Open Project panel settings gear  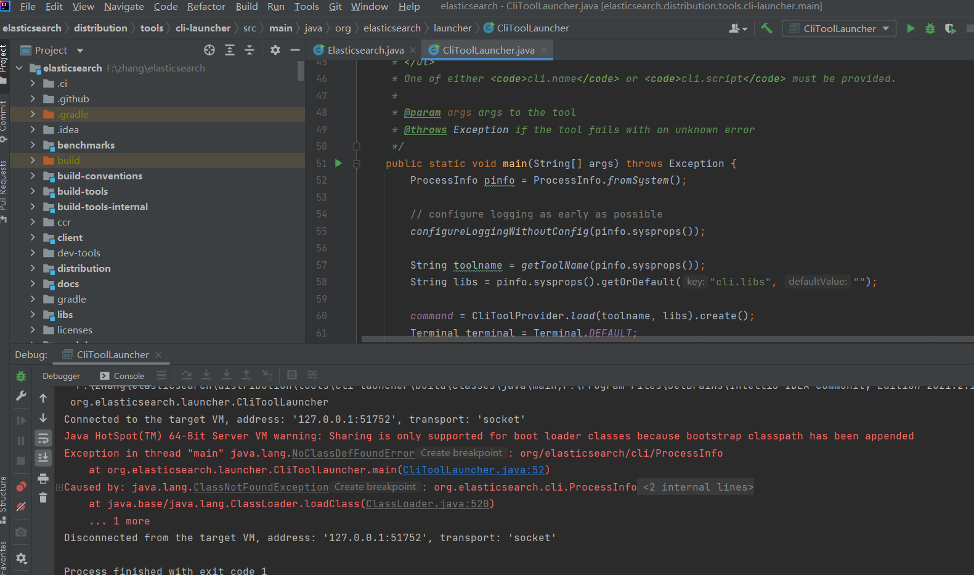pos(275,50)
